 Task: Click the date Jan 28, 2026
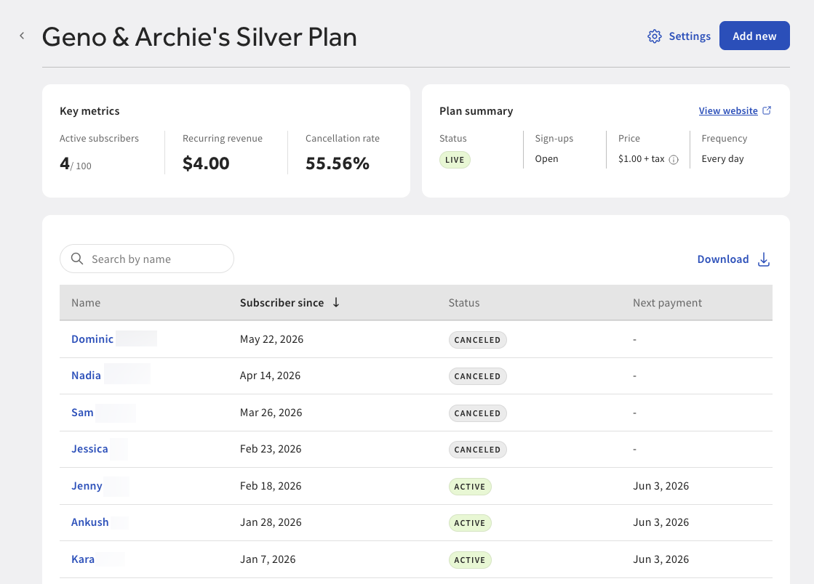tap(271, 522)
